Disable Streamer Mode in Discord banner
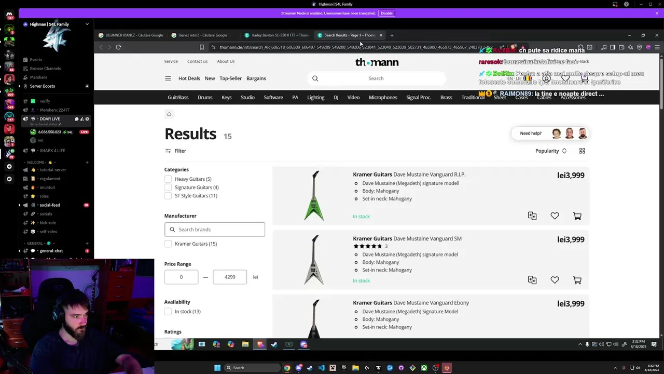Screen dimensions: 664x374 pos(386,13)
